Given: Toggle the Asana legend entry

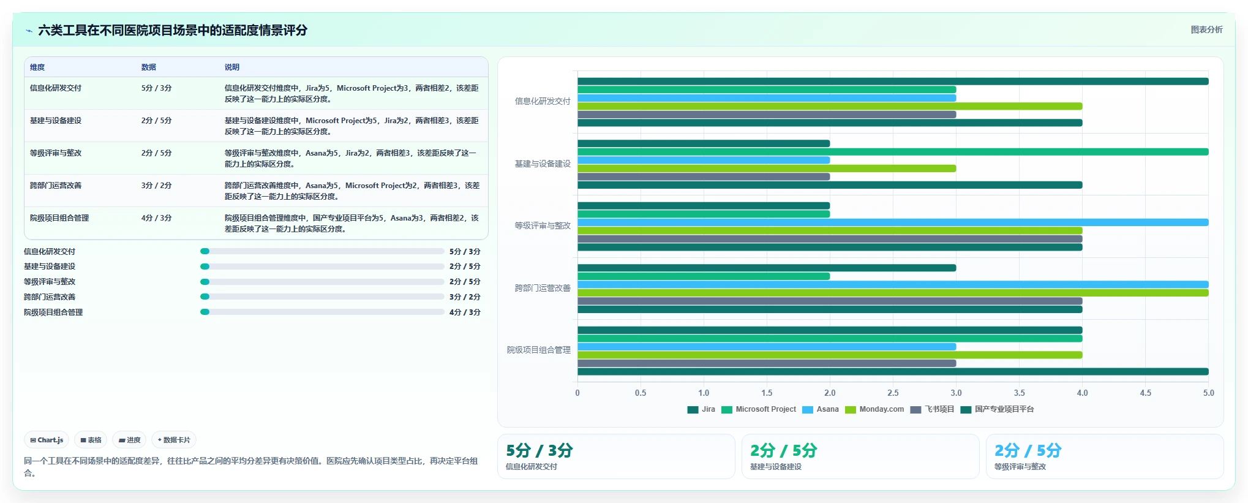Looking at the screenshot, I should (x=821, y=409).
